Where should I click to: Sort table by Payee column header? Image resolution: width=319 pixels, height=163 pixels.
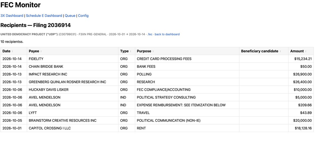tap(73, 51)
